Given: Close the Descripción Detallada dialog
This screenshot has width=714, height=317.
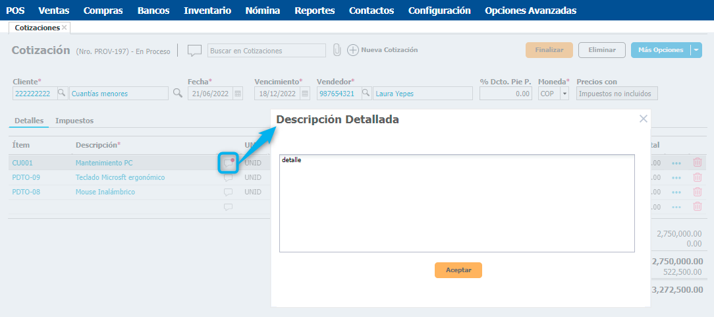Looking at the screenshot, I should (x=644, y=119).
